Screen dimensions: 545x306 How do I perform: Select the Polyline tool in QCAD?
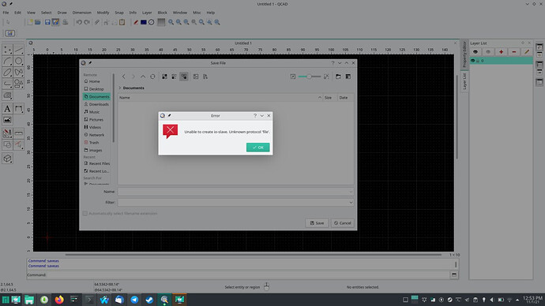click(x=7, y=84)
